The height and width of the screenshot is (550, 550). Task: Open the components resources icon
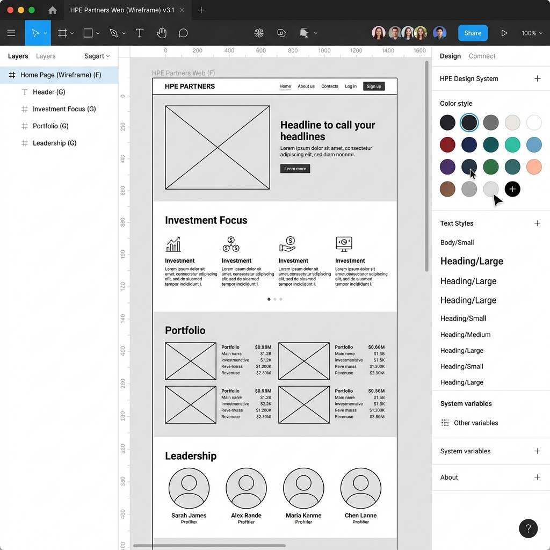point(259,33)
